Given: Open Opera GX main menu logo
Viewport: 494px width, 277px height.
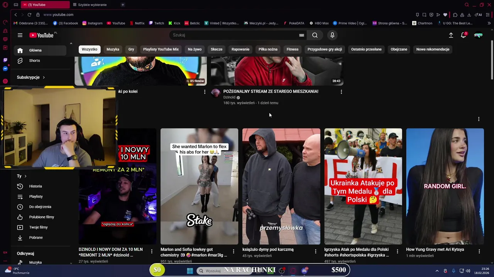Looking at the screenshot, I should 5,5.
